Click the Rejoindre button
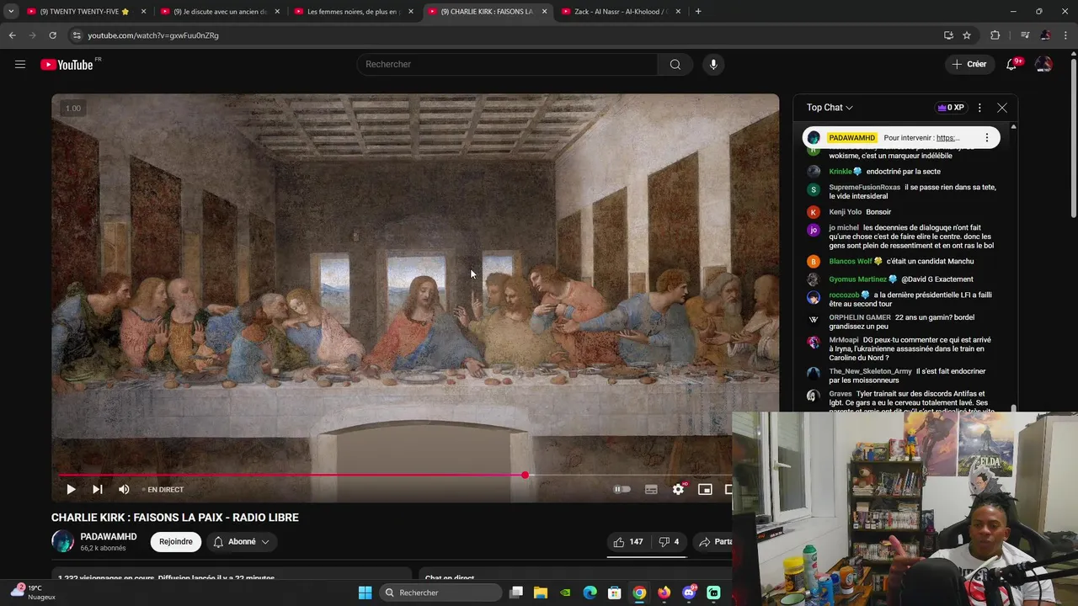 click(x=176, y=542)
